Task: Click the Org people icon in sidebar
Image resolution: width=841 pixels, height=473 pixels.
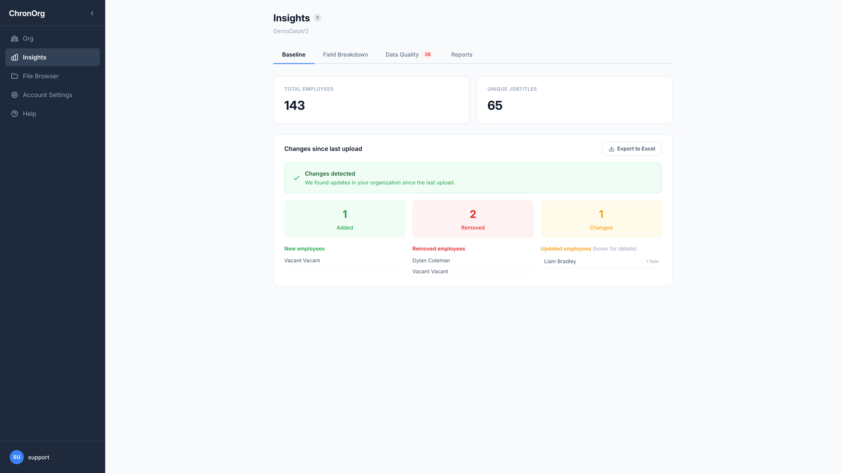Action: click(14, 39)
